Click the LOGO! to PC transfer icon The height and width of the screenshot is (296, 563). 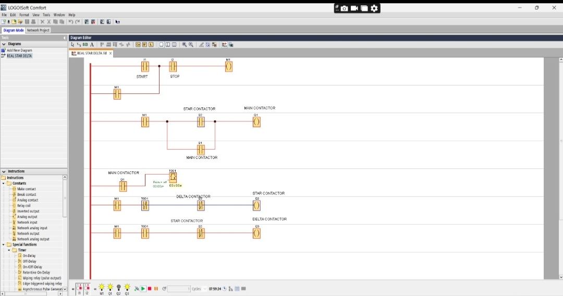pos(108,22)
